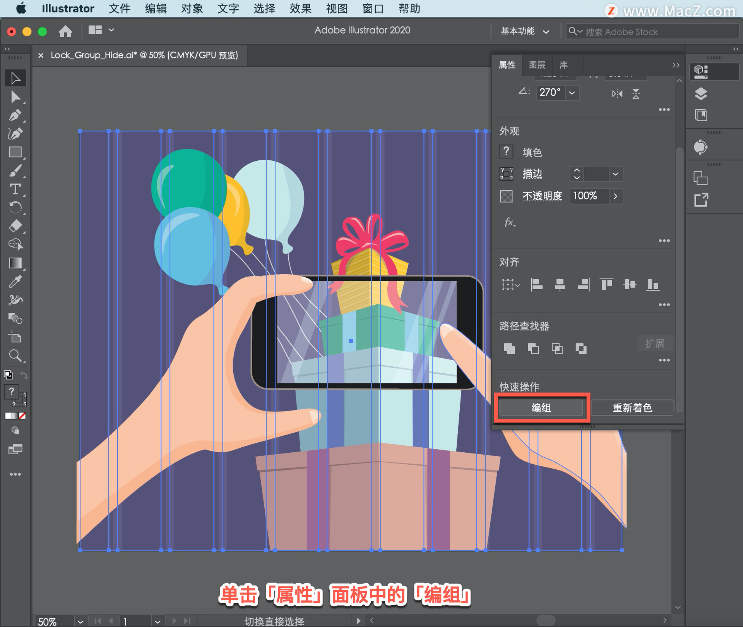The width and height of the screenshot is (743, 627).
Task: Swap fill and stroke colors in toolbar
Action: click(23, 374)
